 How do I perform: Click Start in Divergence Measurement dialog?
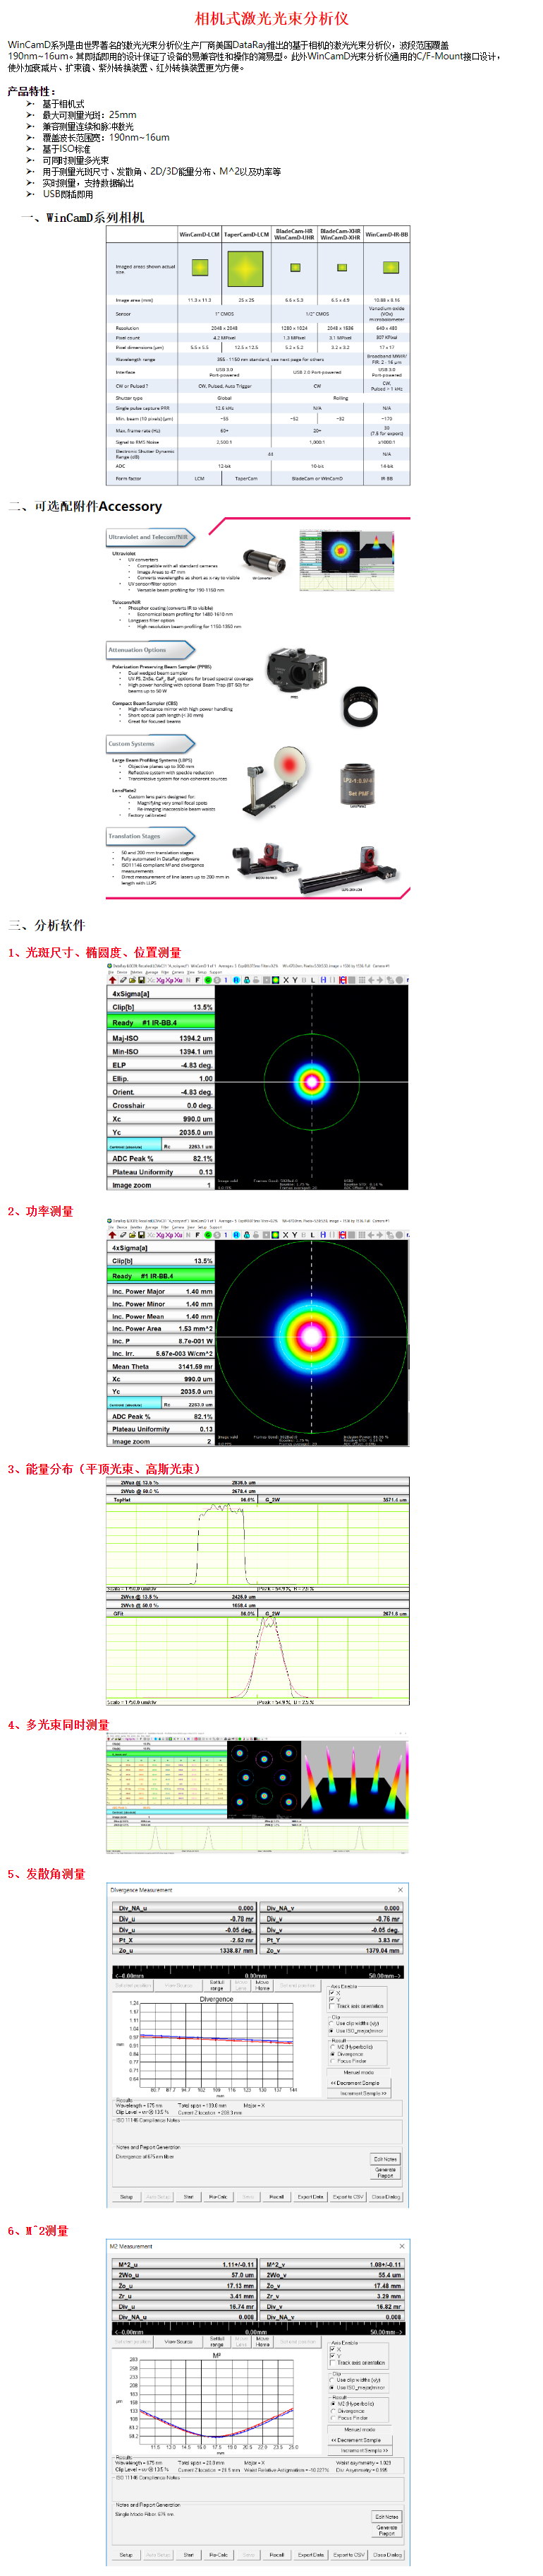(188, 2197)
